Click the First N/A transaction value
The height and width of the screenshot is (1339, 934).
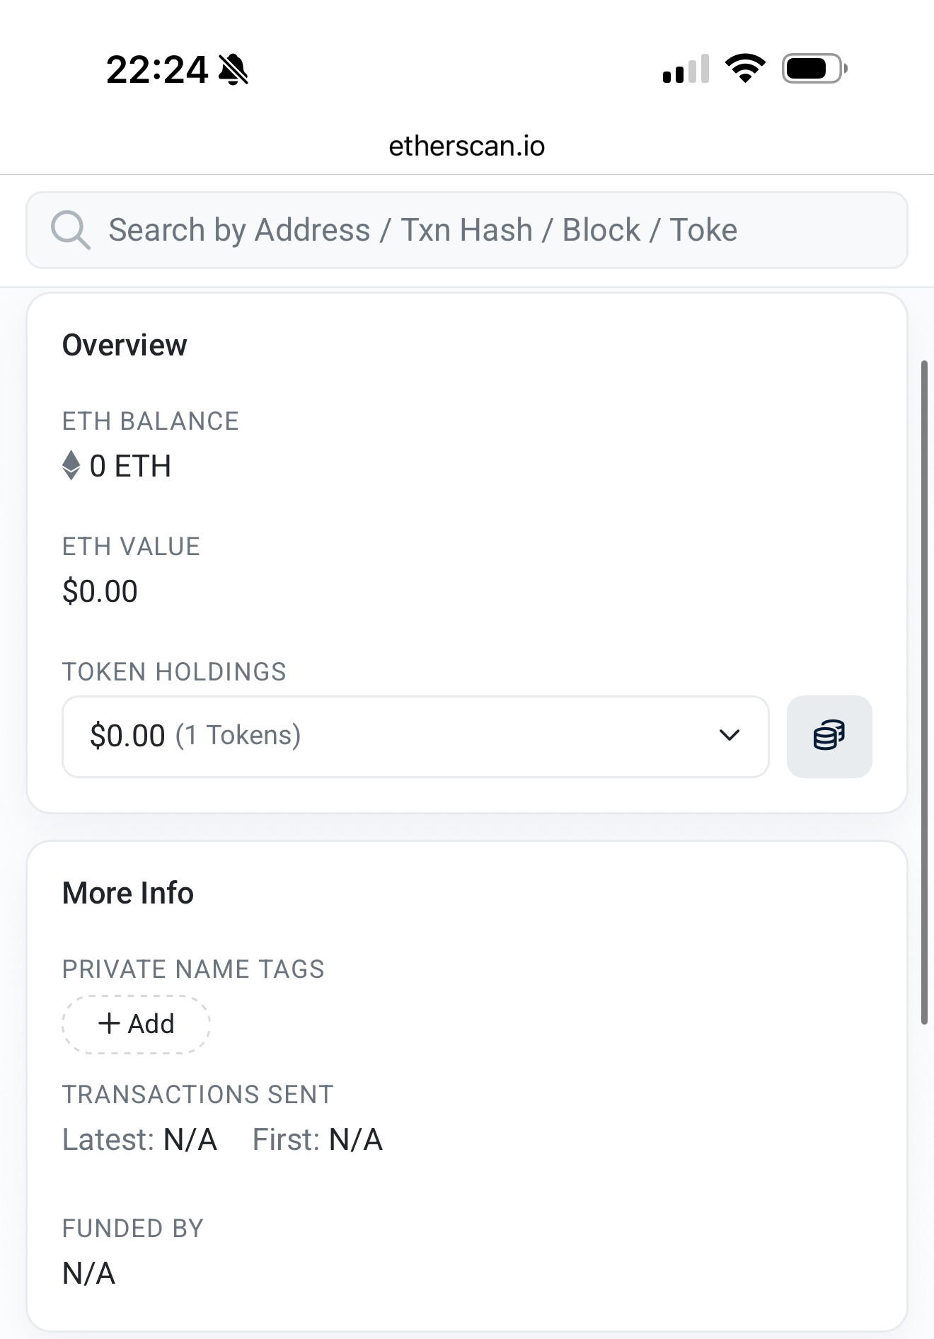[356, 1140]
